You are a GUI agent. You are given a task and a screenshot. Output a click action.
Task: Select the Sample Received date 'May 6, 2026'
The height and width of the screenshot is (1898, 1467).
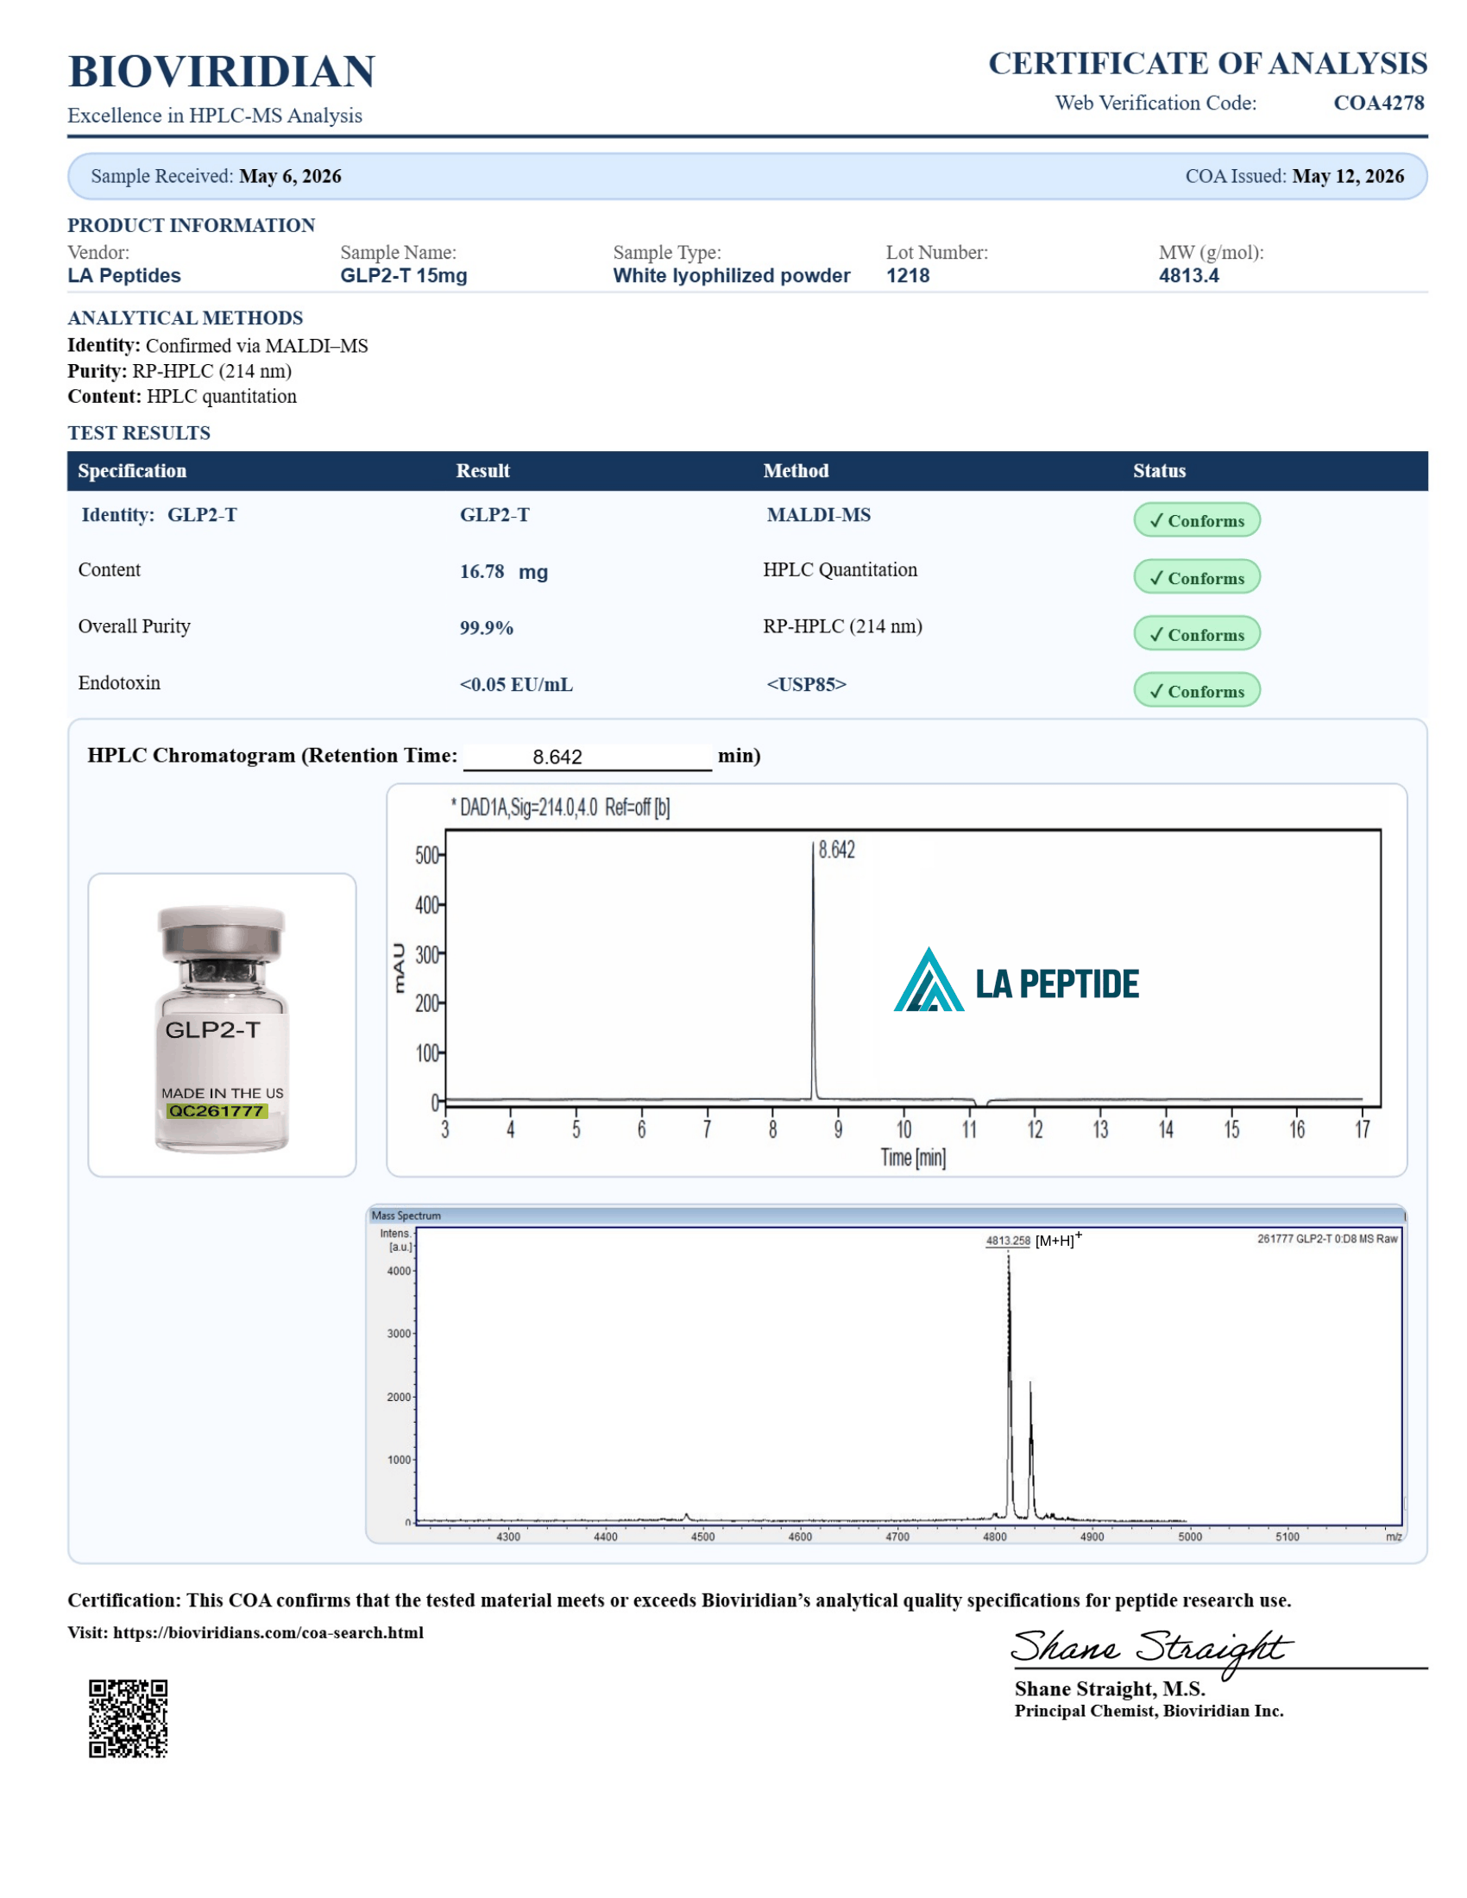click(x=290, y=176)
